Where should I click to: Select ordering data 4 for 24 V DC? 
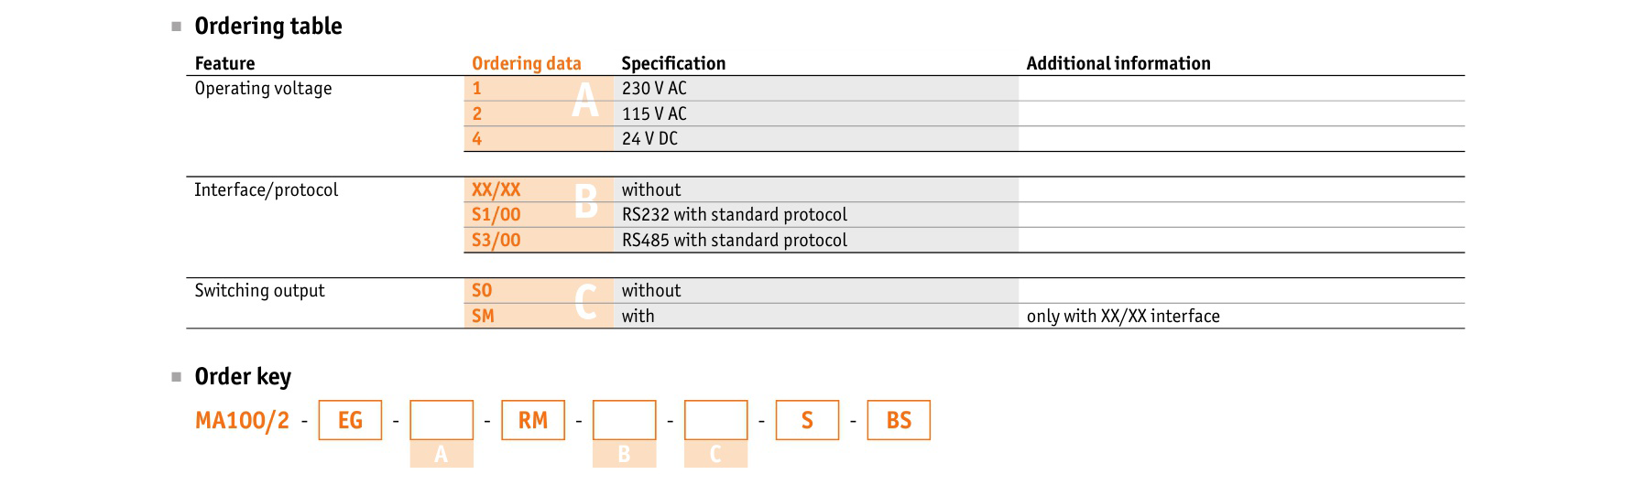(x=476, y=139)
